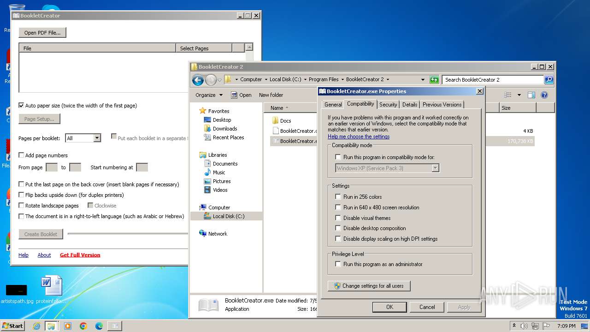Click New folder in Explorer toolbar

[x=271, y=95]
